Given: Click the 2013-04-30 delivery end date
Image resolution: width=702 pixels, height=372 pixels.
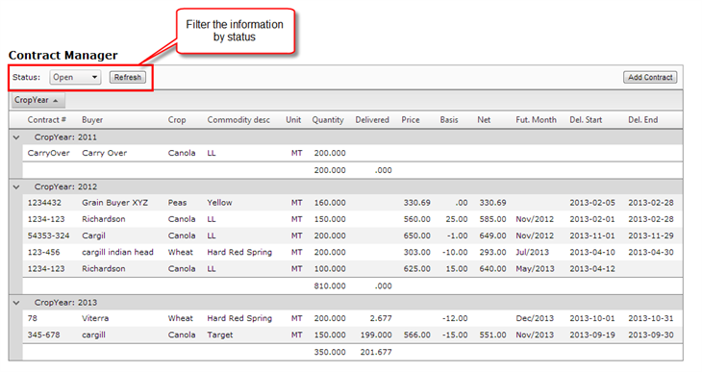Looking at the screenshot, I should pos(651,253).
